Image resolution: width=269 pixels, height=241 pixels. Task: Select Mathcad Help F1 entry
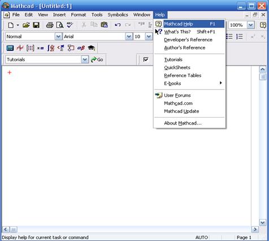(x=190, y=24)
